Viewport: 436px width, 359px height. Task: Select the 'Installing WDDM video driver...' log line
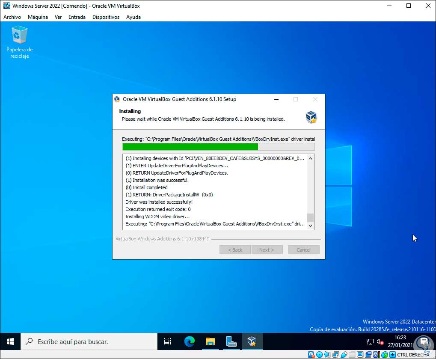pos(157,217)
